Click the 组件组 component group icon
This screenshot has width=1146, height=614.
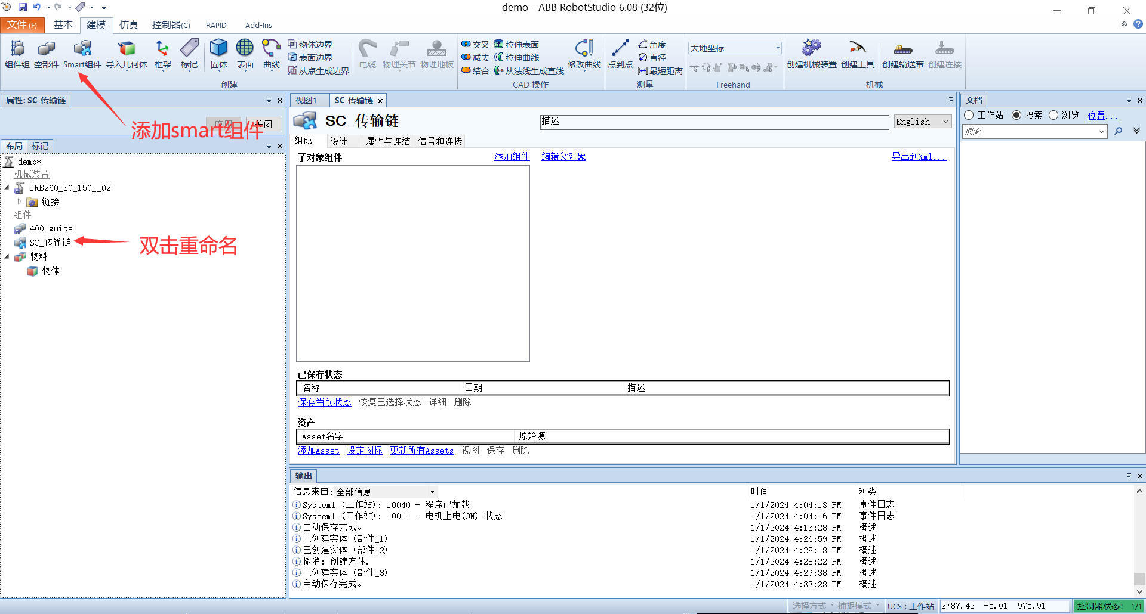click(x=17, y=54)
